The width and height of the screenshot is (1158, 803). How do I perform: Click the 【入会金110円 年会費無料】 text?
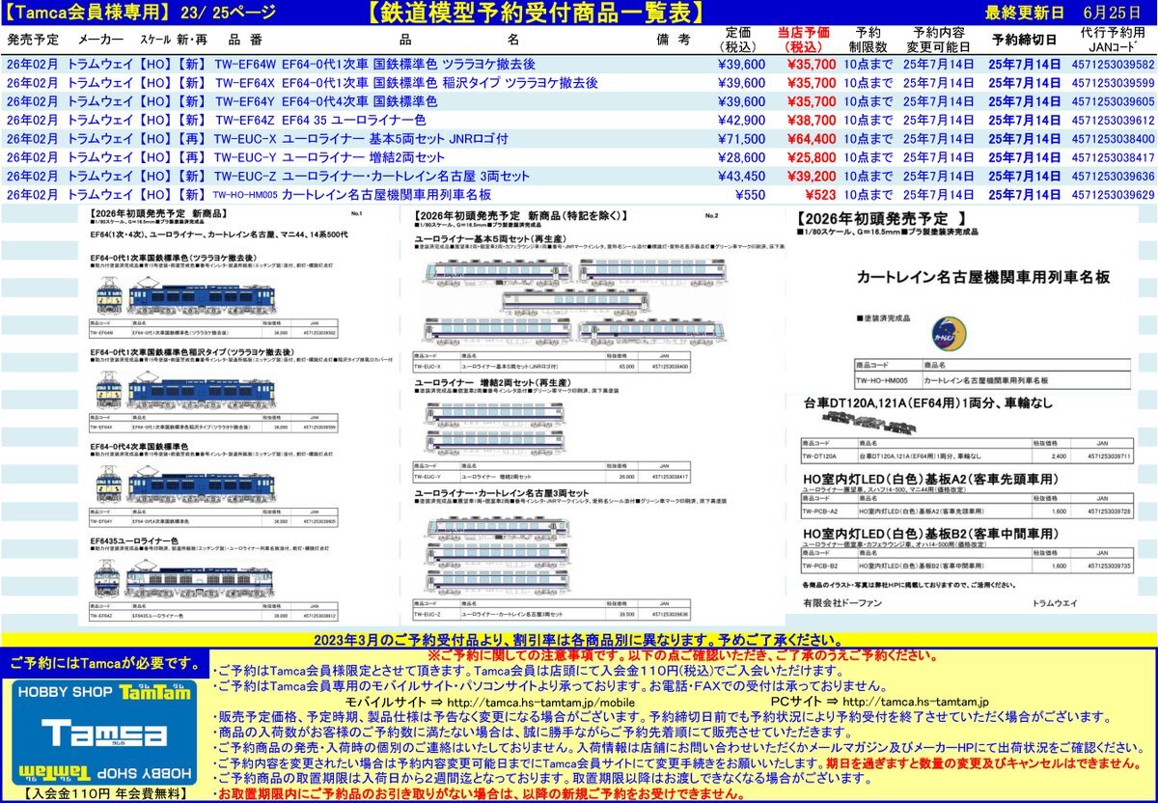(104, 793)
